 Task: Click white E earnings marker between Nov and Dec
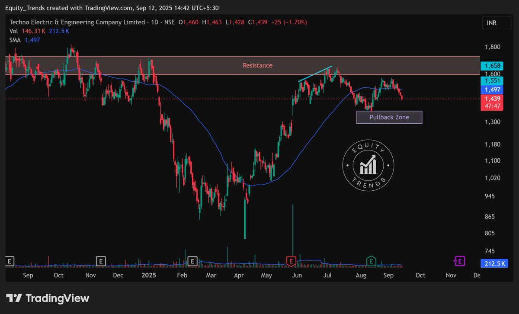point(100,261)
